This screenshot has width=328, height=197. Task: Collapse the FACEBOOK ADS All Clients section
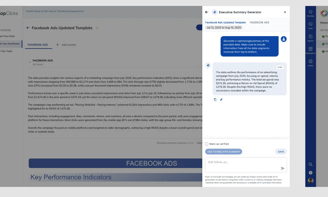pos(30,62)
